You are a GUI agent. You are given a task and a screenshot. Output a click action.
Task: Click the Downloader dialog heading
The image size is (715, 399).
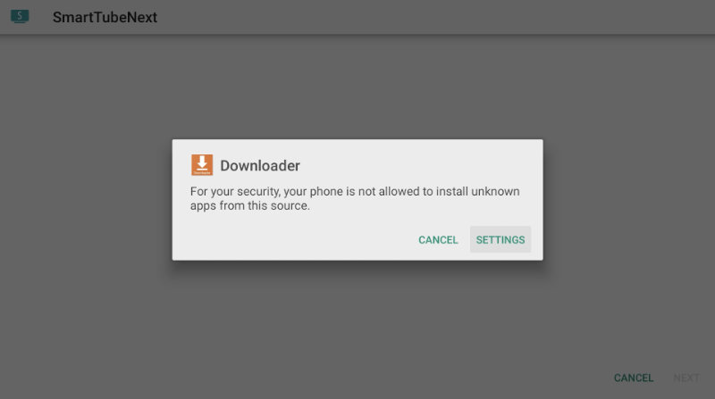point(260,165)
